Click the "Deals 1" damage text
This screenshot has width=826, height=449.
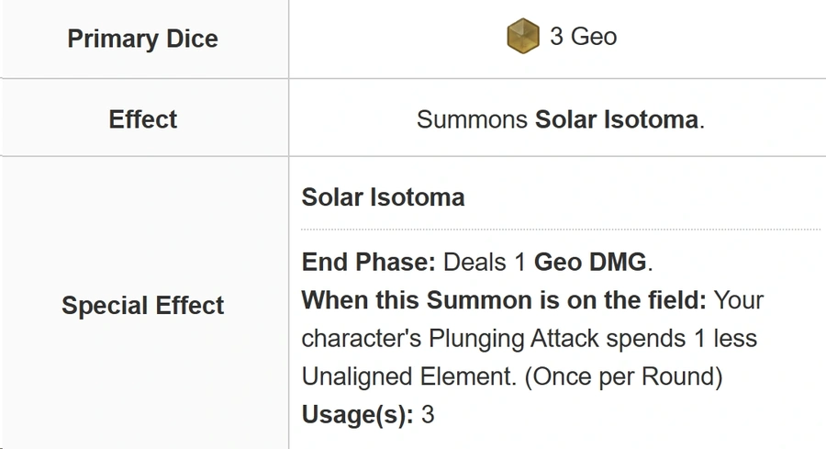coord(485,262)
